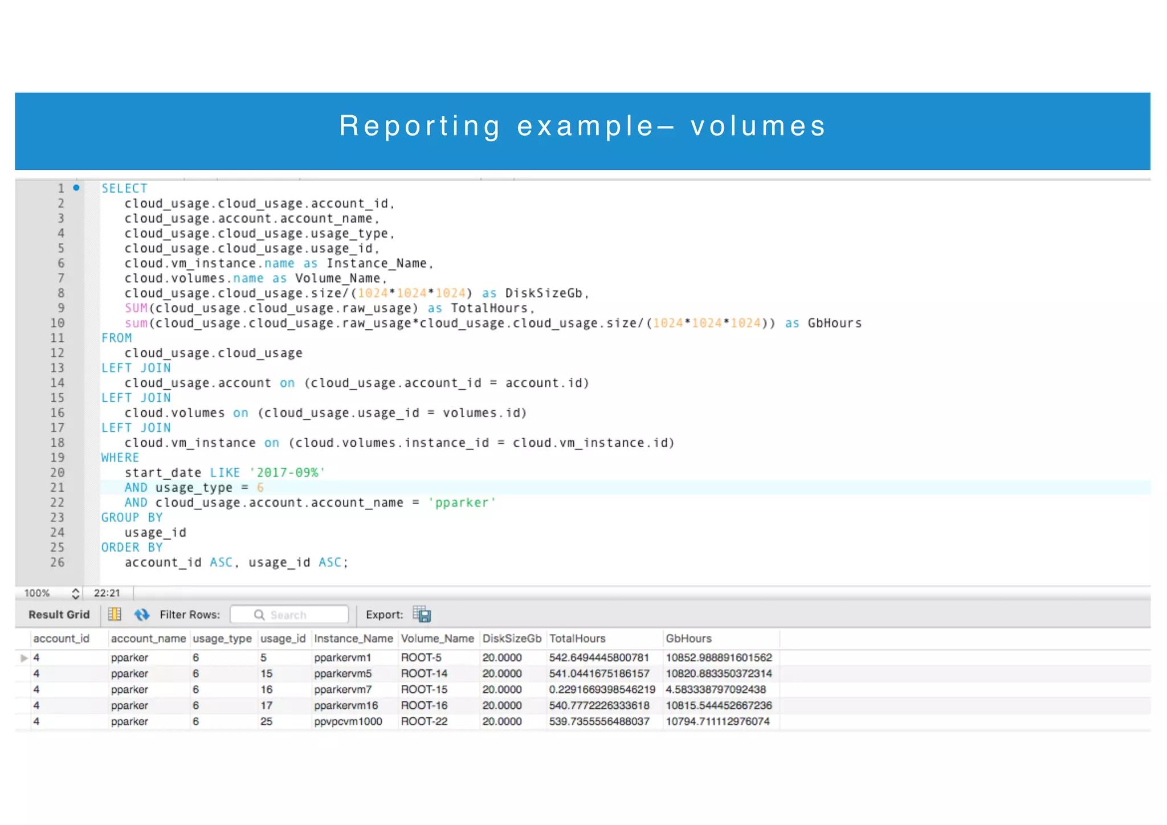Click the GbHours column header
This screenshot has height=825, width=1167.
tap(688, 639)
